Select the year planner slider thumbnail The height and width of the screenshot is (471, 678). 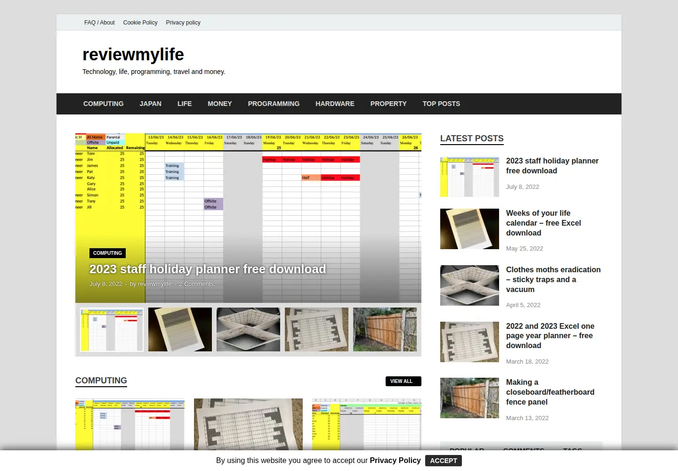pyautogui.click(x=316, y=330)
